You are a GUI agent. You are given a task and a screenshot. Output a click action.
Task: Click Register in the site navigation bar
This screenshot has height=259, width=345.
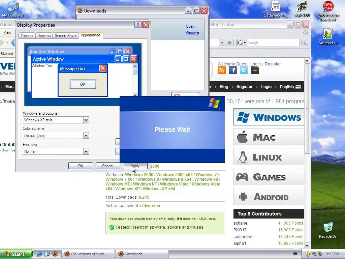pos(245,87)
